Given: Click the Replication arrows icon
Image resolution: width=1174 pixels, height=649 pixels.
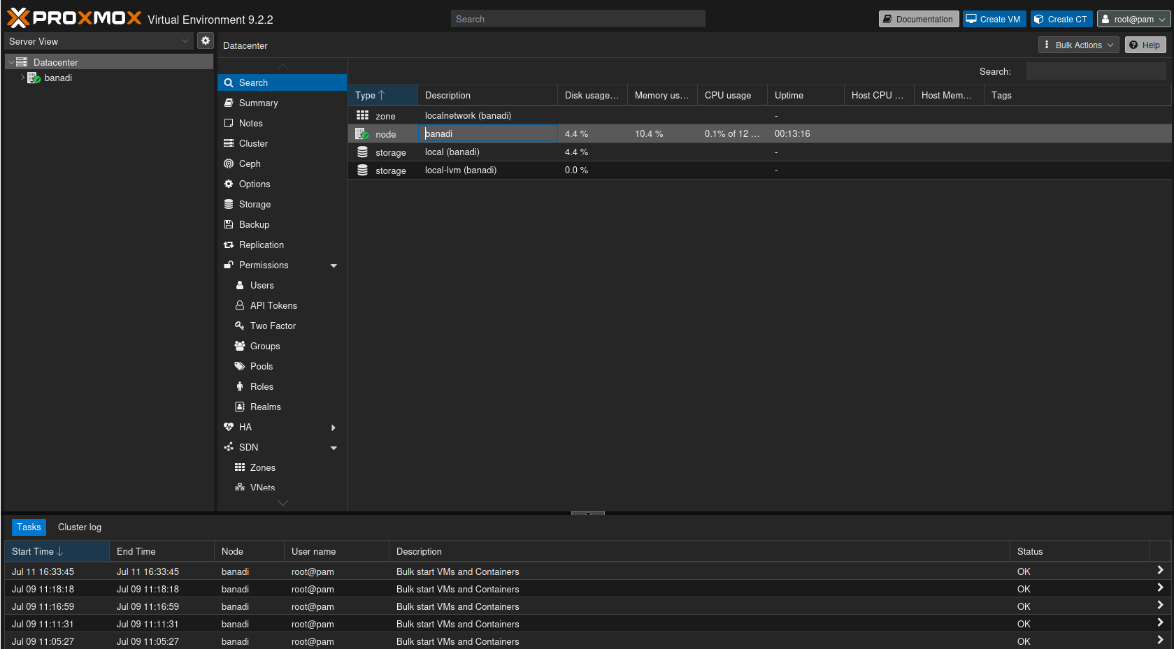Looking at the screenshot, I should pos(229,245).
